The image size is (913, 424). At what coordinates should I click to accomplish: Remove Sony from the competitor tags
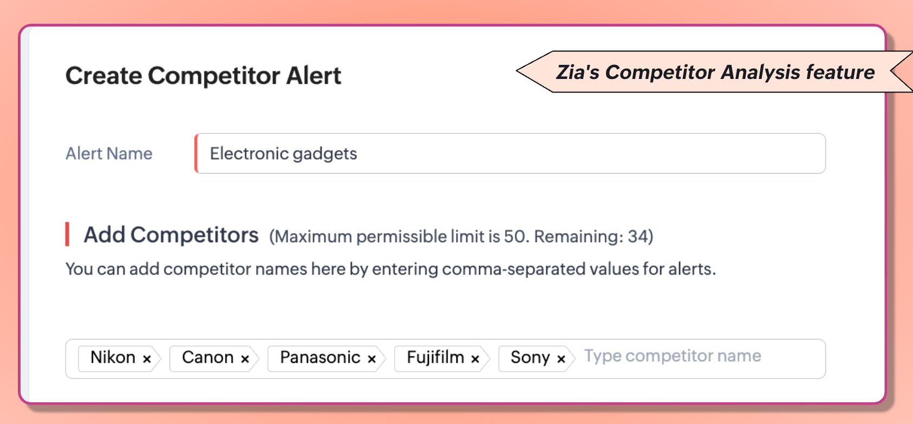[561, 359]
